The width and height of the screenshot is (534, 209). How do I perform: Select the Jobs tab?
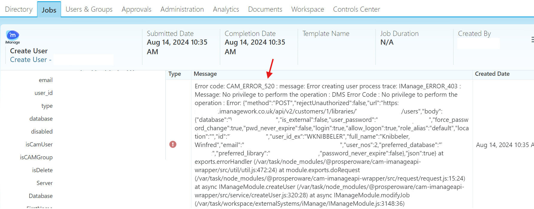(49, 10)
